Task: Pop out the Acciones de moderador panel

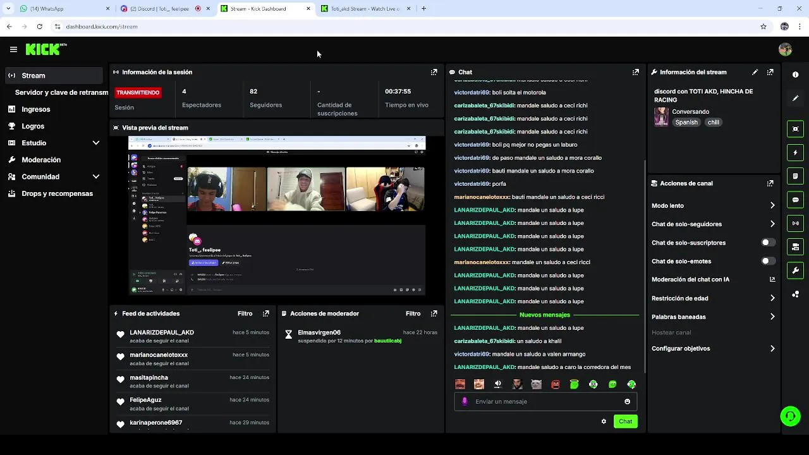Action: point(434,313)
